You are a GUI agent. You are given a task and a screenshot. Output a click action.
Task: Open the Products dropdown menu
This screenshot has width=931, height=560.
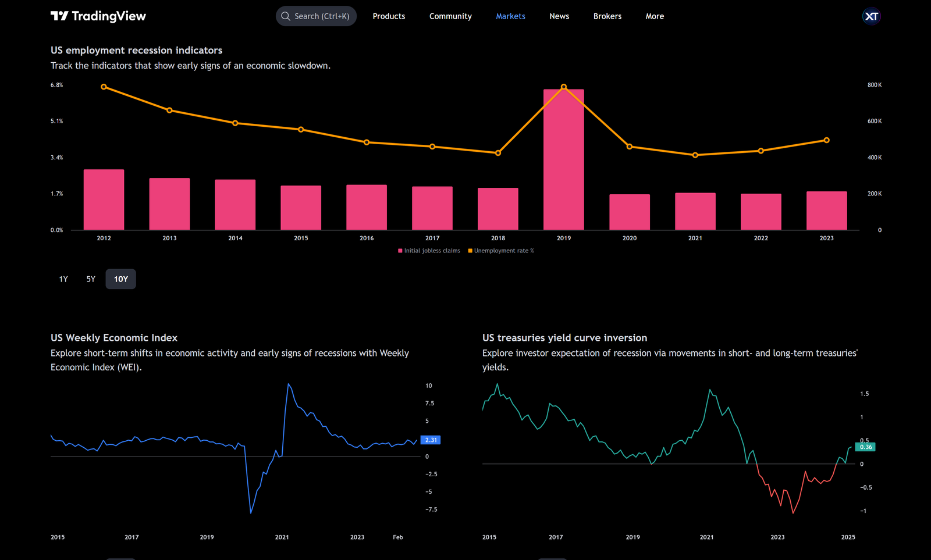pos(389,16)
